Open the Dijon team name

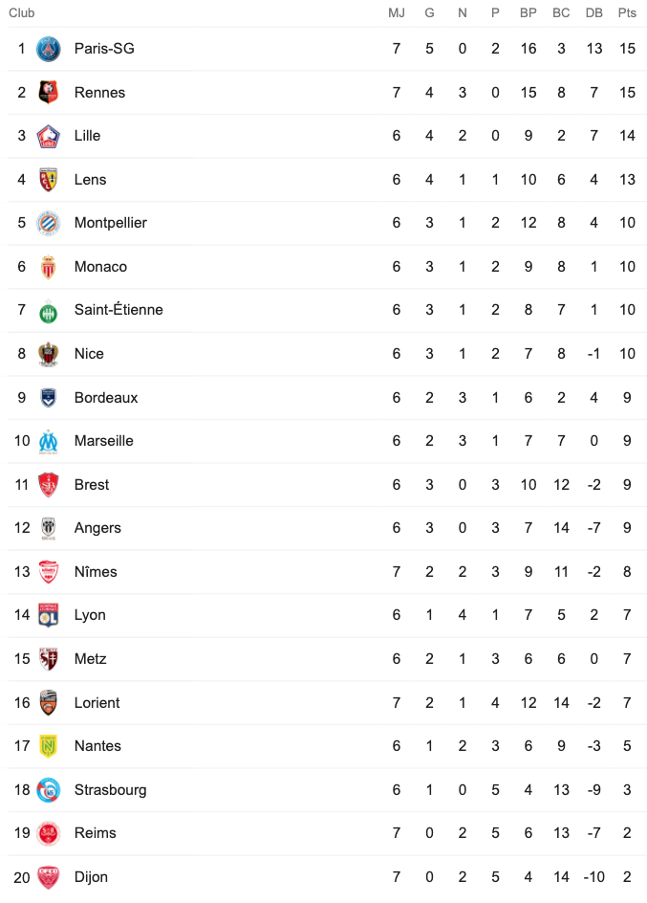click(91, 877)
